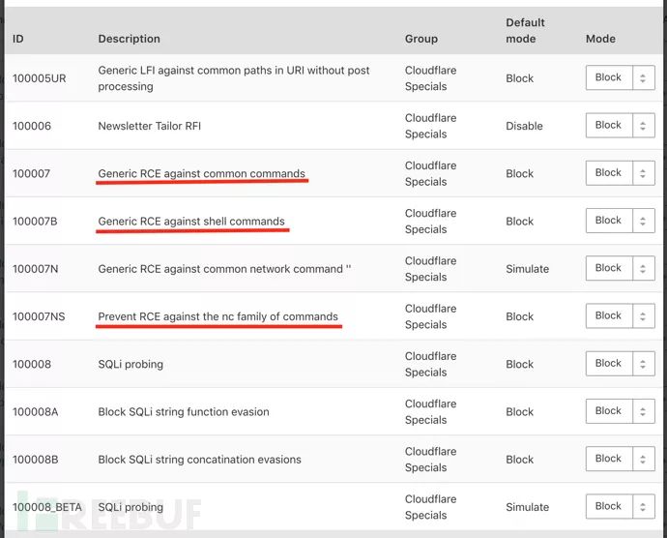The image size is (667, 538).
Task: Click Prevent RCE against nc family description
Action: point(217,316)
